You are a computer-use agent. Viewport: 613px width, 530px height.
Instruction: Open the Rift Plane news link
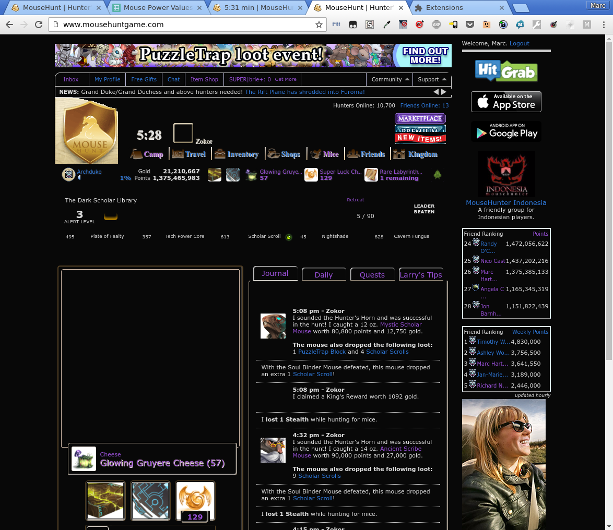coord(304,92)
